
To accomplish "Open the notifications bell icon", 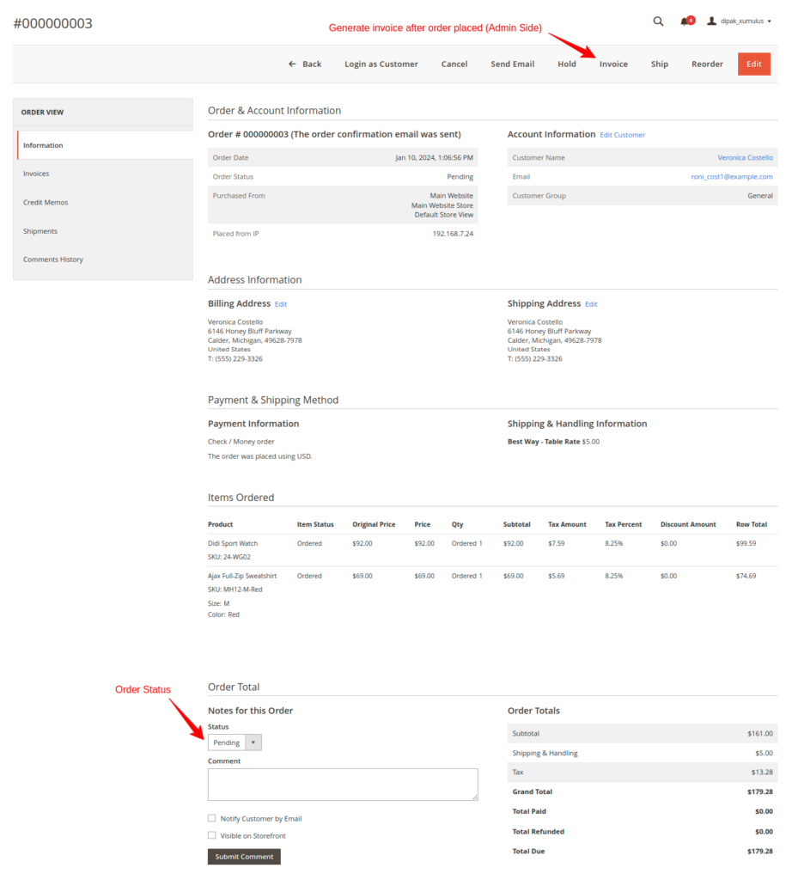I will click(685, 21).
